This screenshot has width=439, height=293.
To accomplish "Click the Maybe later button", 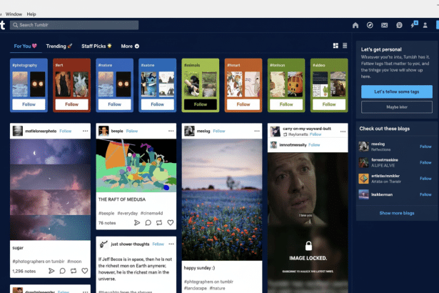I will [397, 107].
